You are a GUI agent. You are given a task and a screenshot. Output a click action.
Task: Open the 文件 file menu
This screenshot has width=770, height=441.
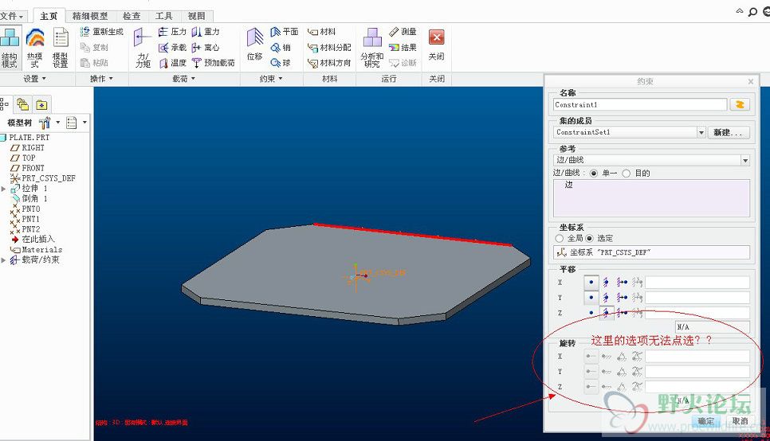pos(12,16)
